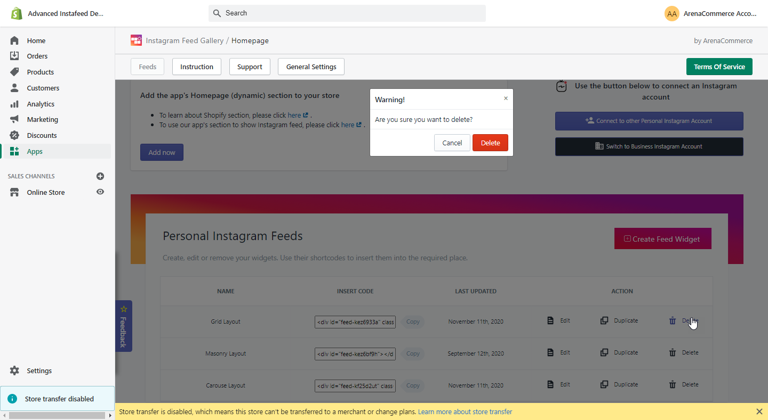Click Create Feed Widget button
This screenshot has height=420, width=768.
point(663,239)
